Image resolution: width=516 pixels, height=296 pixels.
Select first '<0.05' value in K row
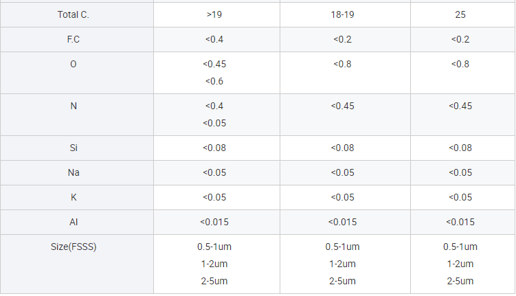click(214, 197)
